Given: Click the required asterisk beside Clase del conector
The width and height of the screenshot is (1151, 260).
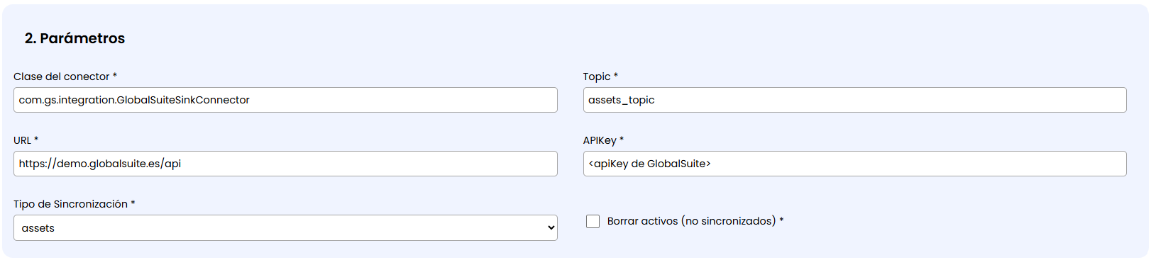Looking at the screenshot, I should click(115, 75).
